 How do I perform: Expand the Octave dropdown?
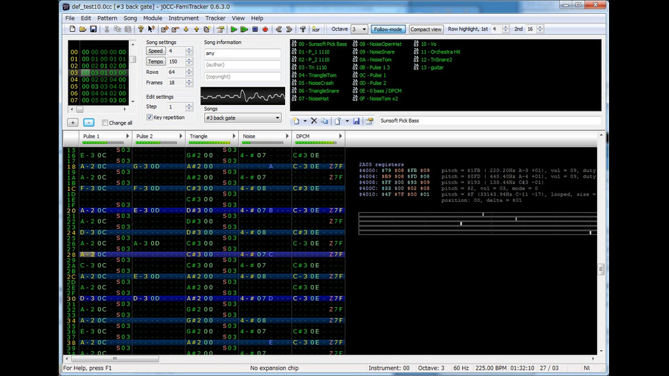point(364,29)
